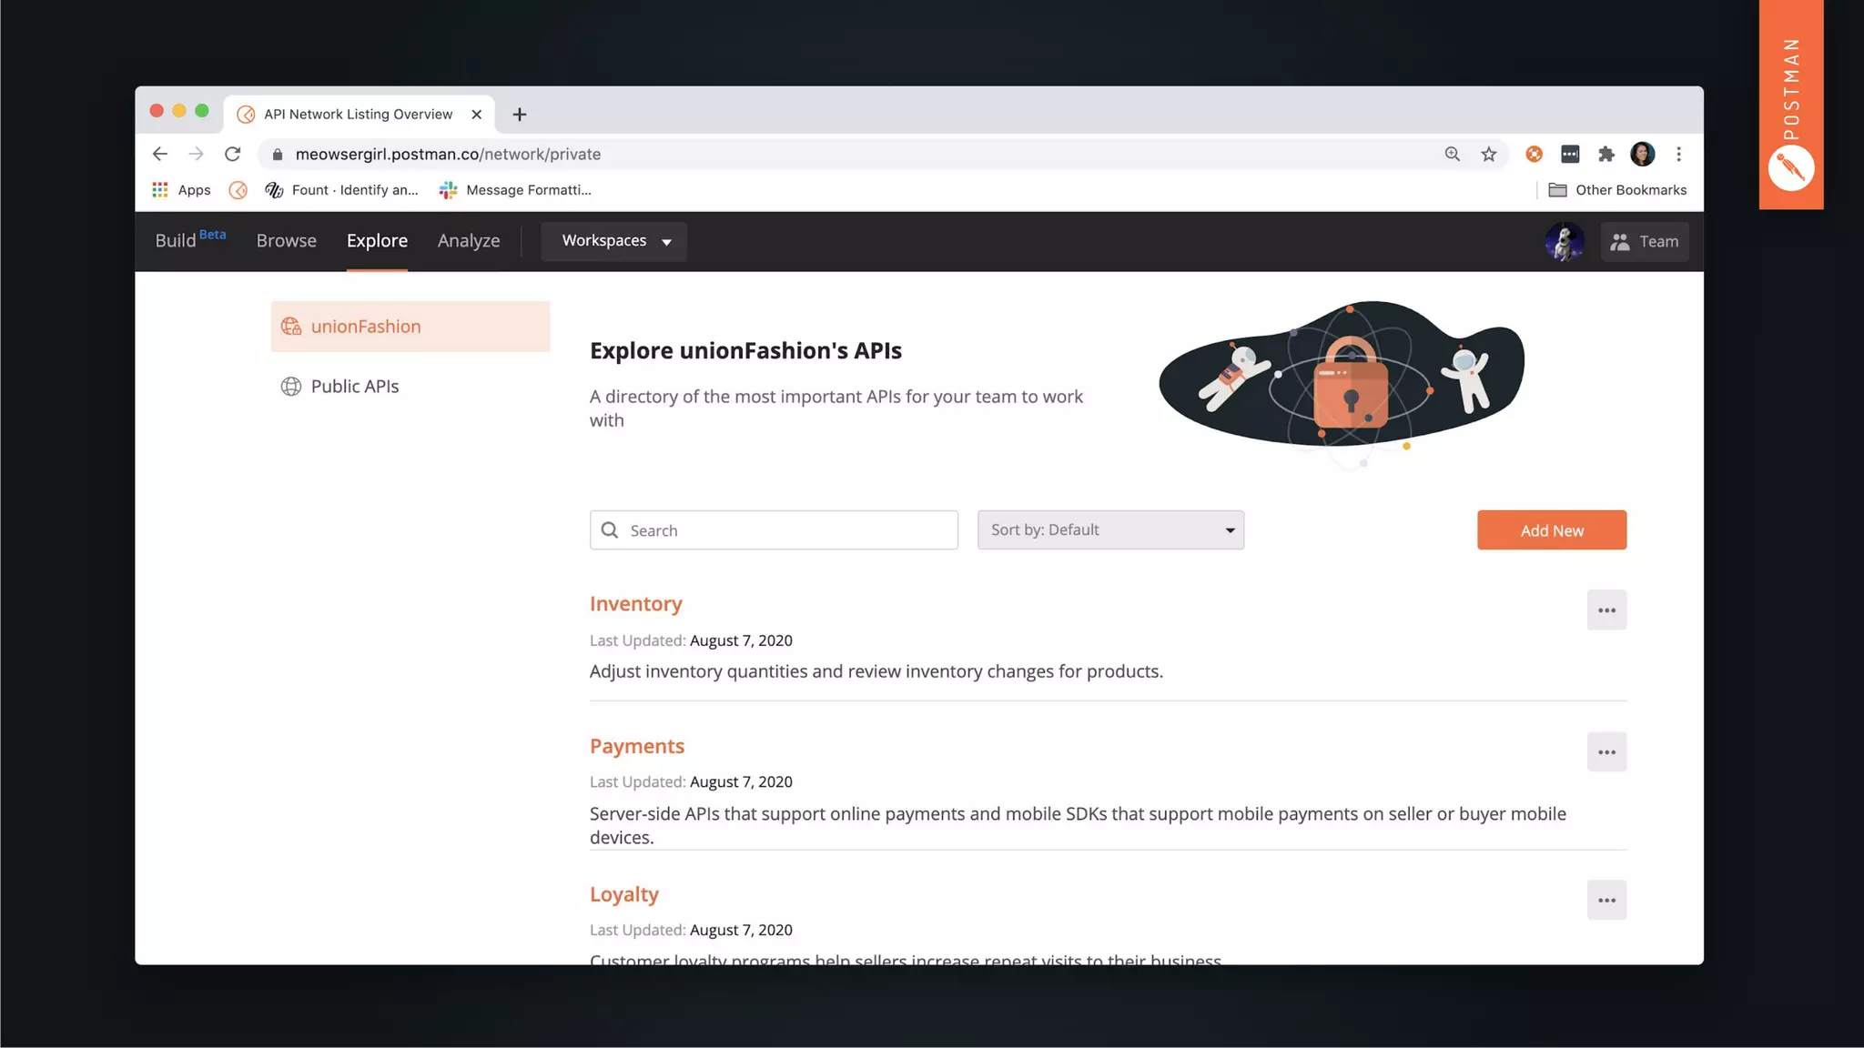
Task: Open more options for Inventory API
Action: pyautogui.click(x=1606, y=610)
